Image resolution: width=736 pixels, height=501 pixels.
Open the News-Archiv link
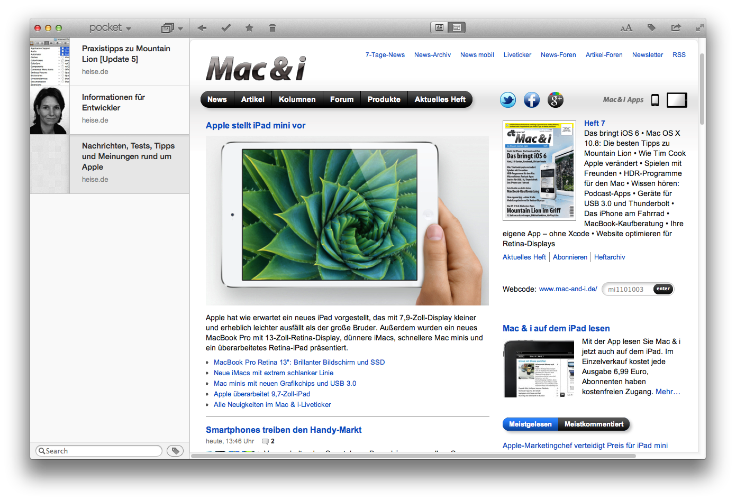(x=433, y=55)
